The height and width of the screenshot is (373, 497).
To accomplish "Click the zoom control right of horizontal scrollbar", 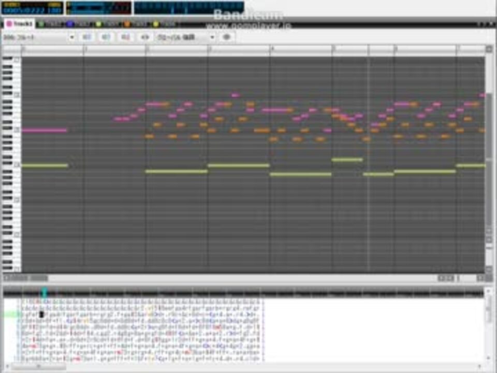I will pyautogui.click(x=446, y=278).
